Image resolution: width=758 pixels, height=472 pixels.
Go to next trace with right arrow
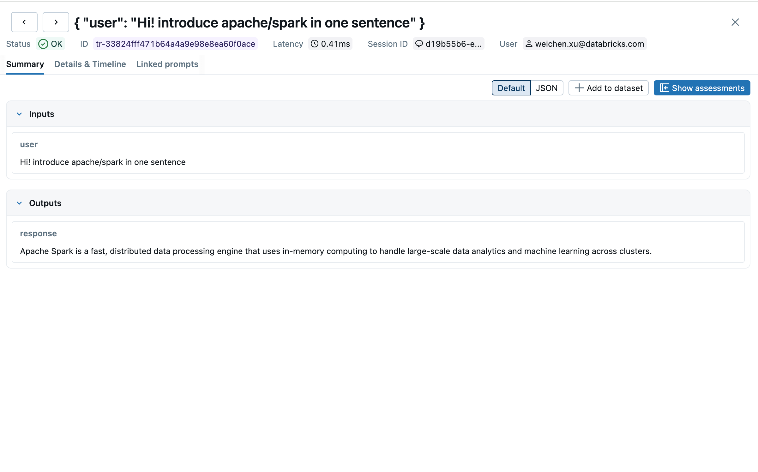tap(56, 22)
